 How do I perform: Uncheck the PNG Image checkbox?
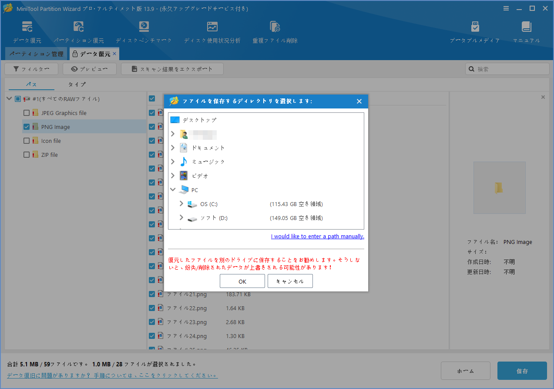[x=27, y=127]
